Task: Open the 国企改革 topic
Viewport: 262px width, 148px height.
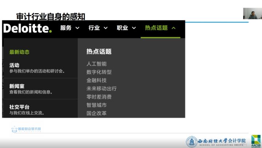Action: tap(96, 113)
